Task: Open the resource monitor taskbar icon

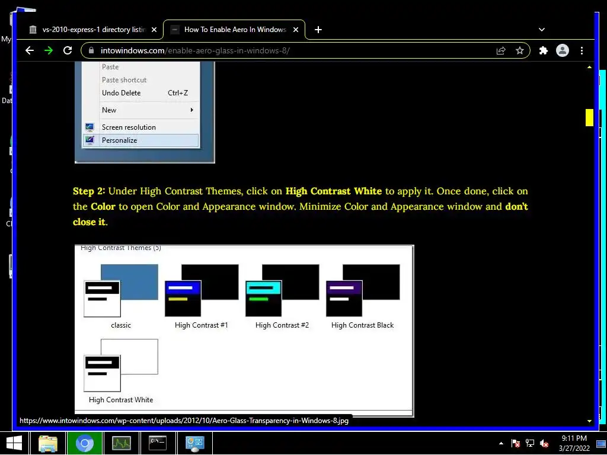Action: [x=121, y=443]
